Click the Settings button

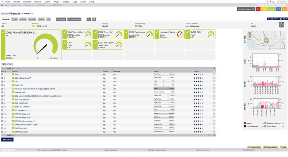61,19
